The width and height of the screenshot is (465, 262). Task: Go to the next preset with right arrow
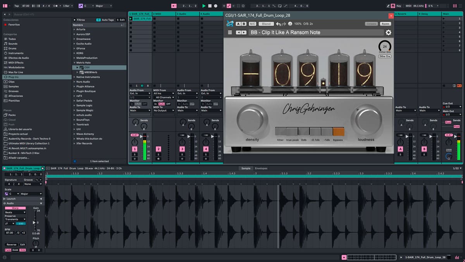point(244,33)
